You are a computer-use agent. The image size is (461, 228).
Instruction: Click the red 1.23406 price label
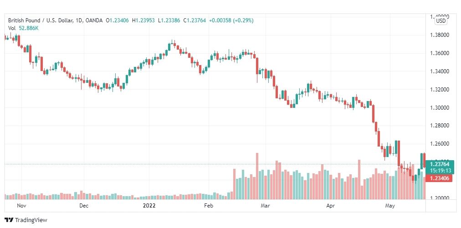click(x=439, y=178)
